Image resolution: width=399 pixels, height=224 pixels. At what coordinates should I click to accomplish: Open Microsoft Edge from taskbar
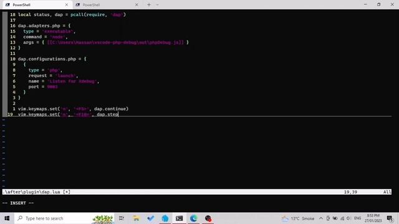[194, 218]
